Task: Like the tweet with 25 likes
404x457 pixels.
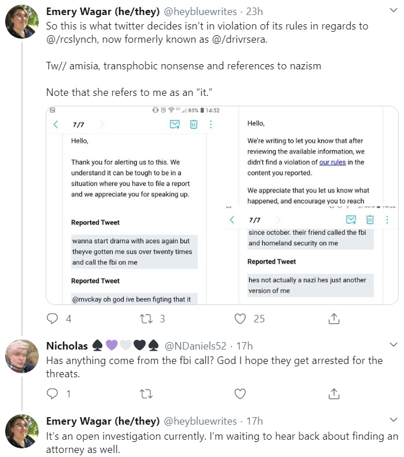Action: (x=240, y=318)
